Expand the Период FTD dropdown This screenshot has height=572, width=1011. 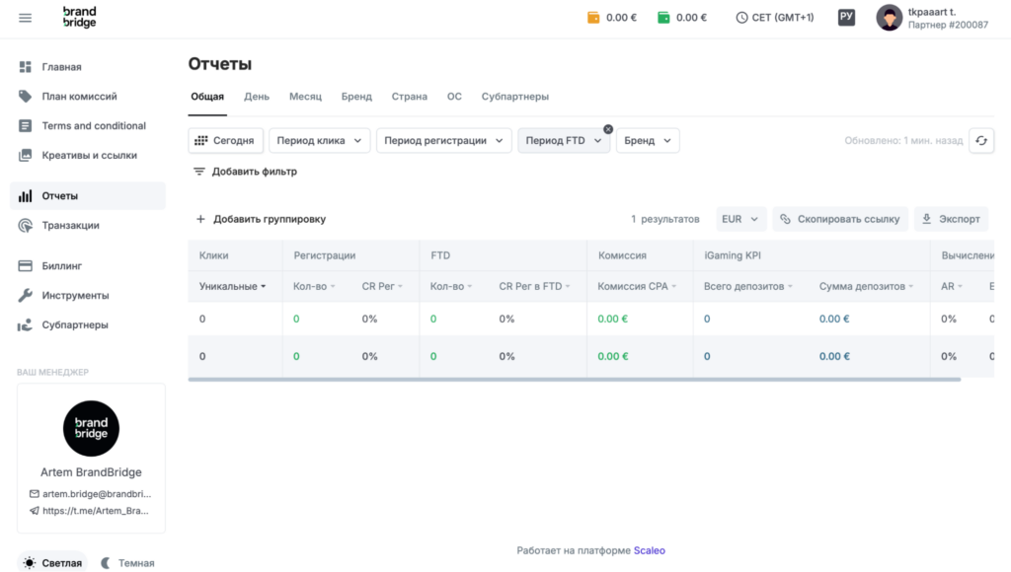click(564, 140)
